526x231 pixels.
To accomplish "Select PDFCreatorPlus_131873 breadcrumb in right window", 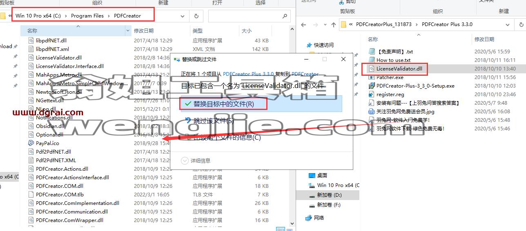I will pyautogui.click(x=384, y=24).
